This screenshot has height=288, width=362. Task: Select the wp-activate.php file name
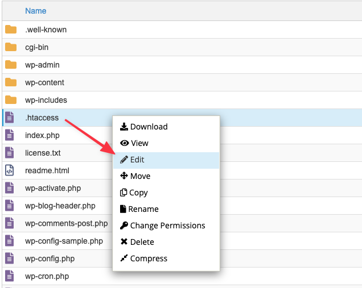point(53,188)
